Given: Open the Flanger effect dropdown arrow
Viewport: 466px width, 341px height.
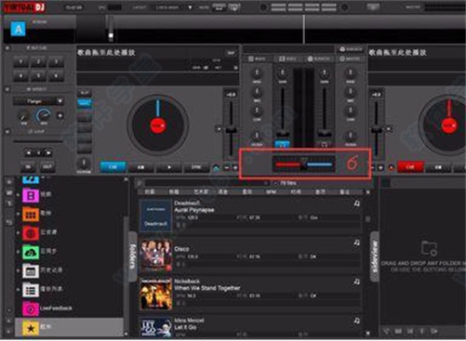Looking at the screenshot, I should coord(60,101).
